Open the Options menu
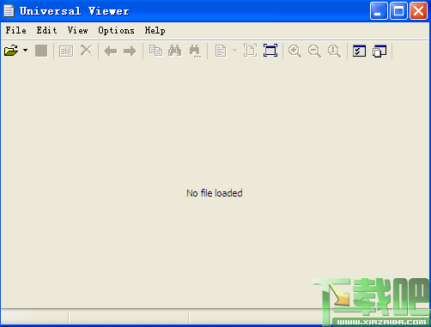The height and width of the screenshot is (327, 431). pos(116,30)
